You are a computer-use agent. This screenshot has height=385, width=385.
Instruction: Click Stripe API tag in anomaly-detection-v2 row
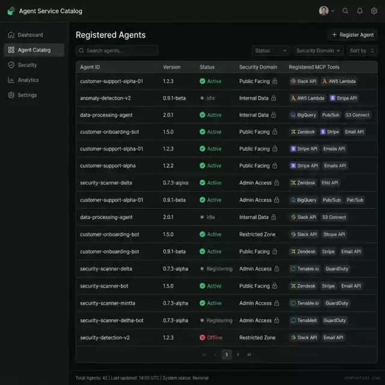point(343,98)
